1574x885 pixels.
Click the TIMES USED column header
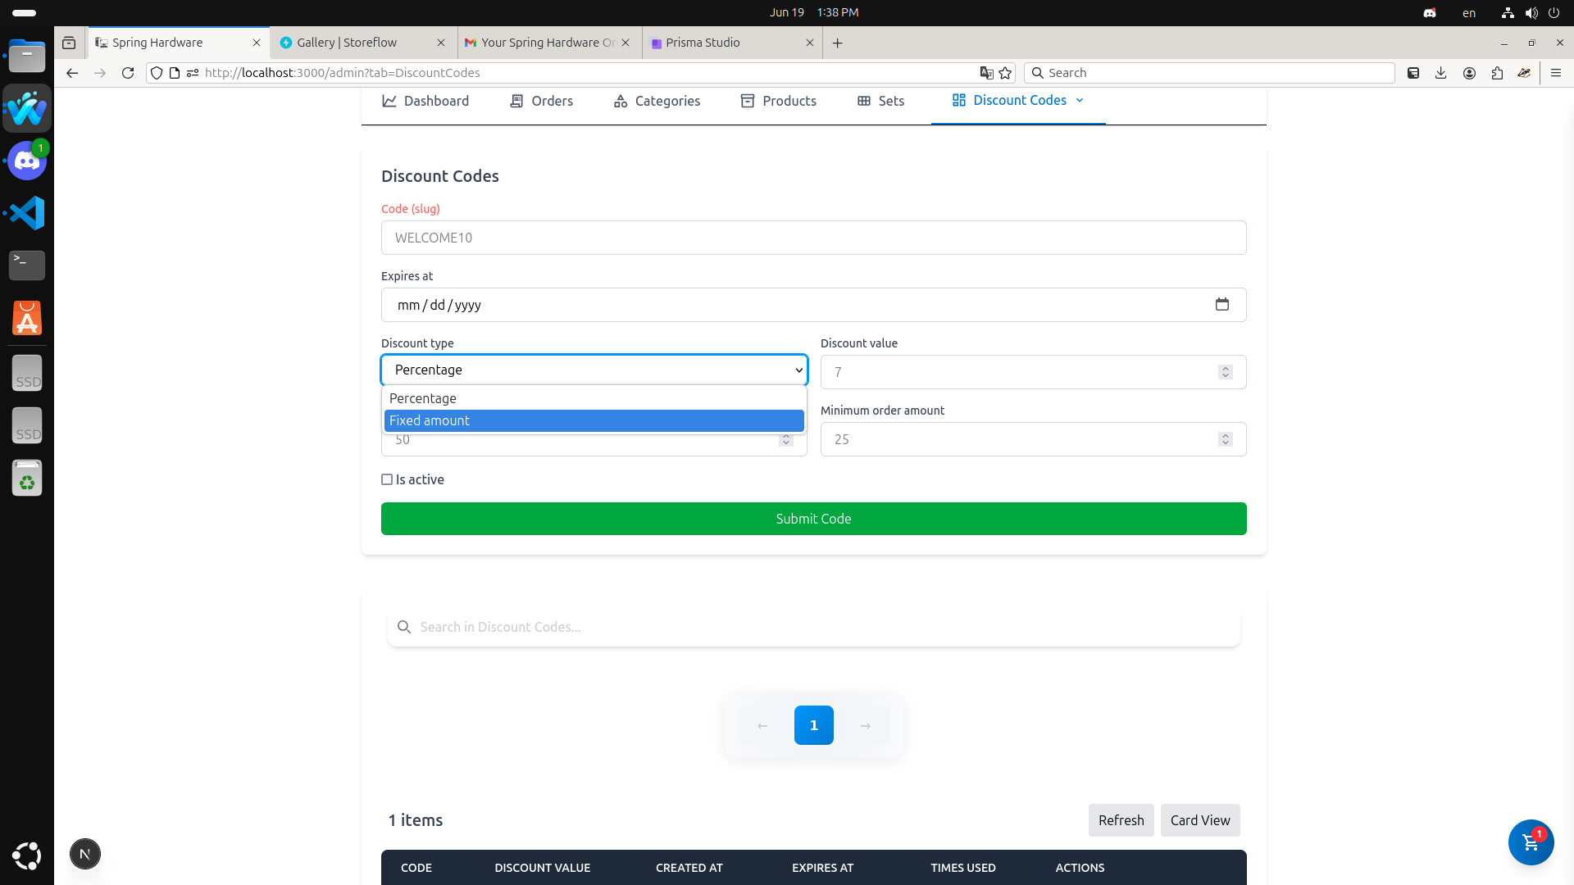click(963, 868)
